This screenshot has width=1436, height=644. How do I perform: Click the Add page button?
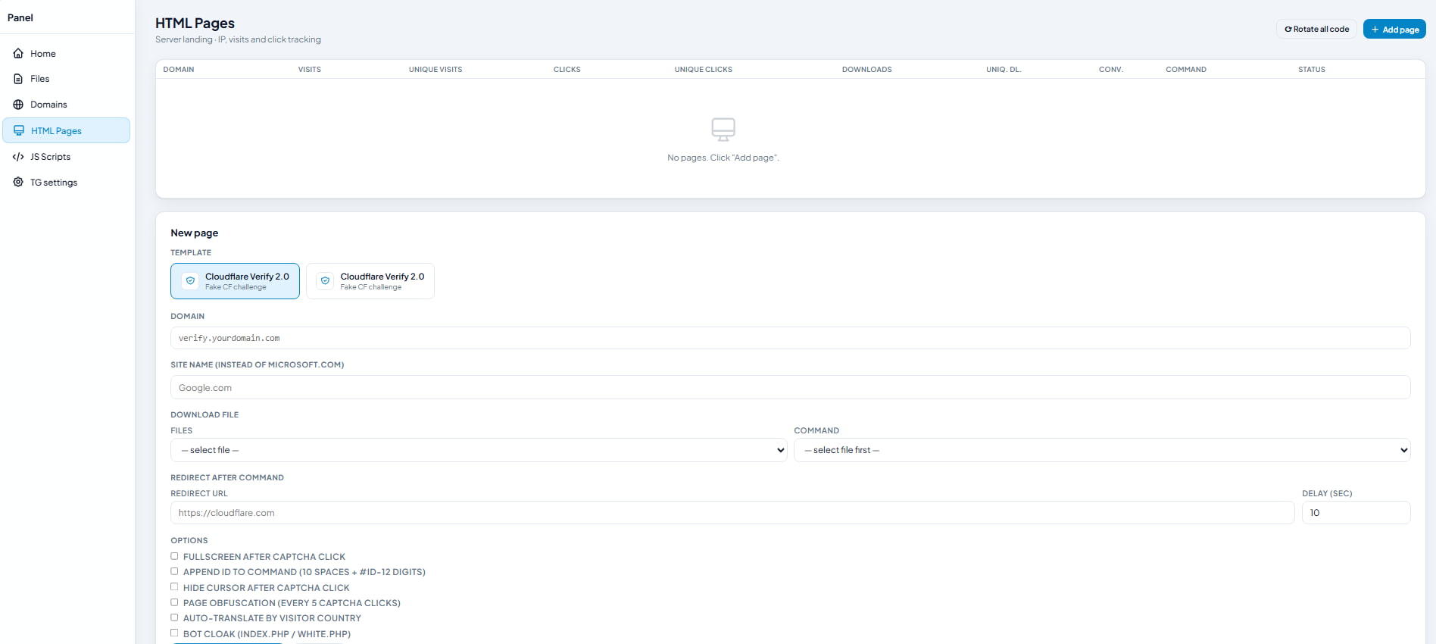coord(1394,30)
